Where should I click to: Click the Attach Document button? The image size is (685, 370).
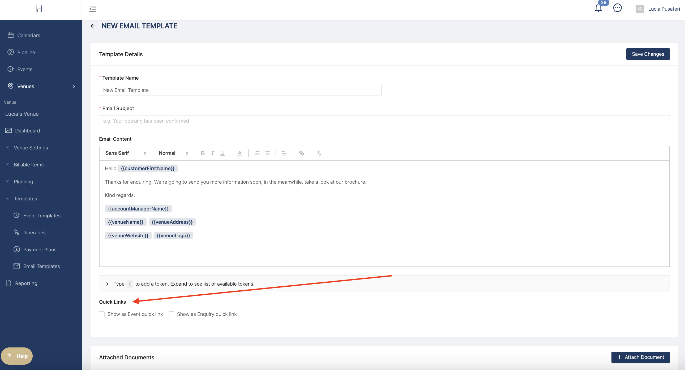coord(640,357)
